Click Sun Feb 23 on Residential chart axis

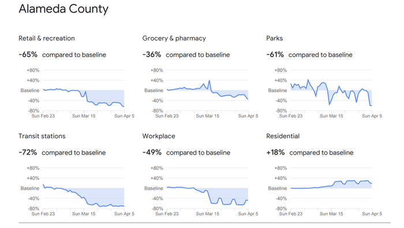pyautogui.click(x=291, y=214)
